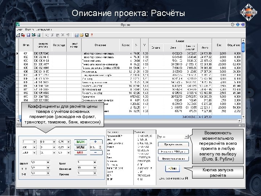This screenshot has width=261, height=196.
Task: Click the Клиент group column header
Action: tap(180, 41)
